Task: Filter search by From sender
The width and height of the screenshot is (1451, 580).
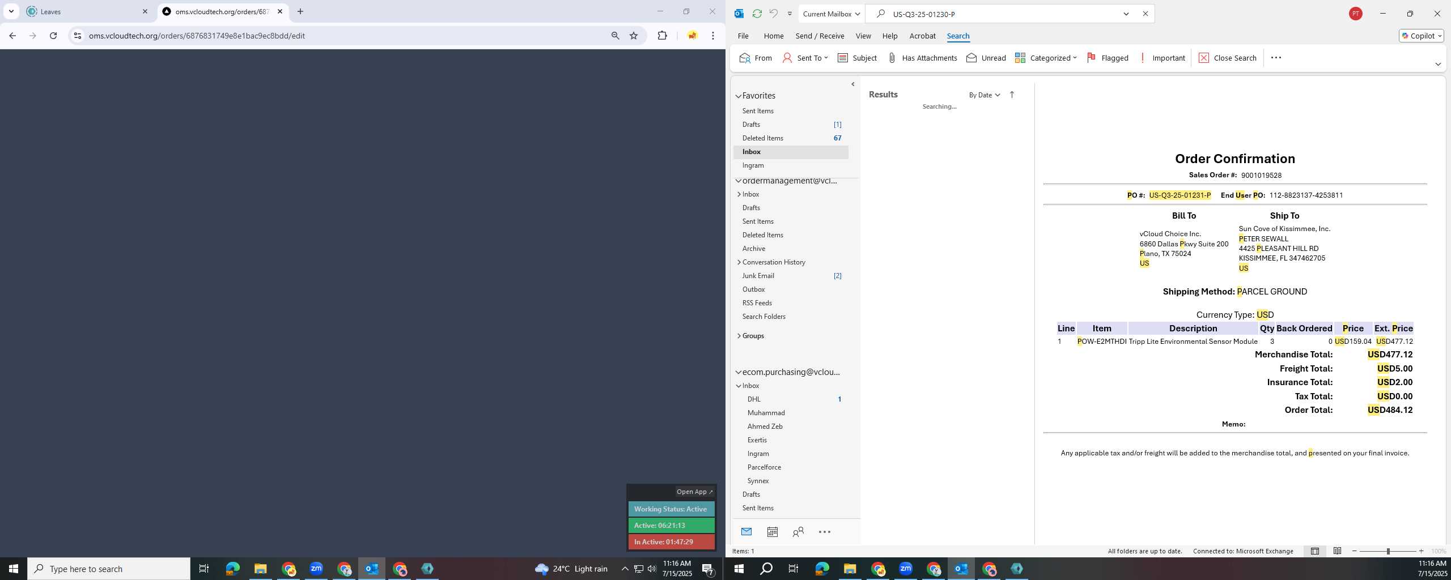Action: tap(756, 58)
